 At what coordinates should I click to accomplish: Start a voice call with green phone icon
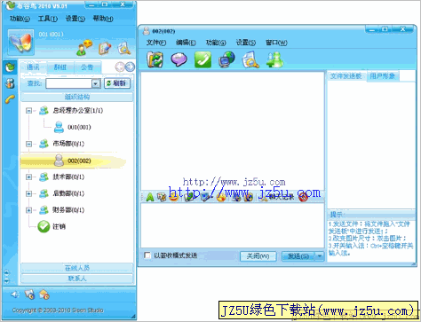coord(203,59)
